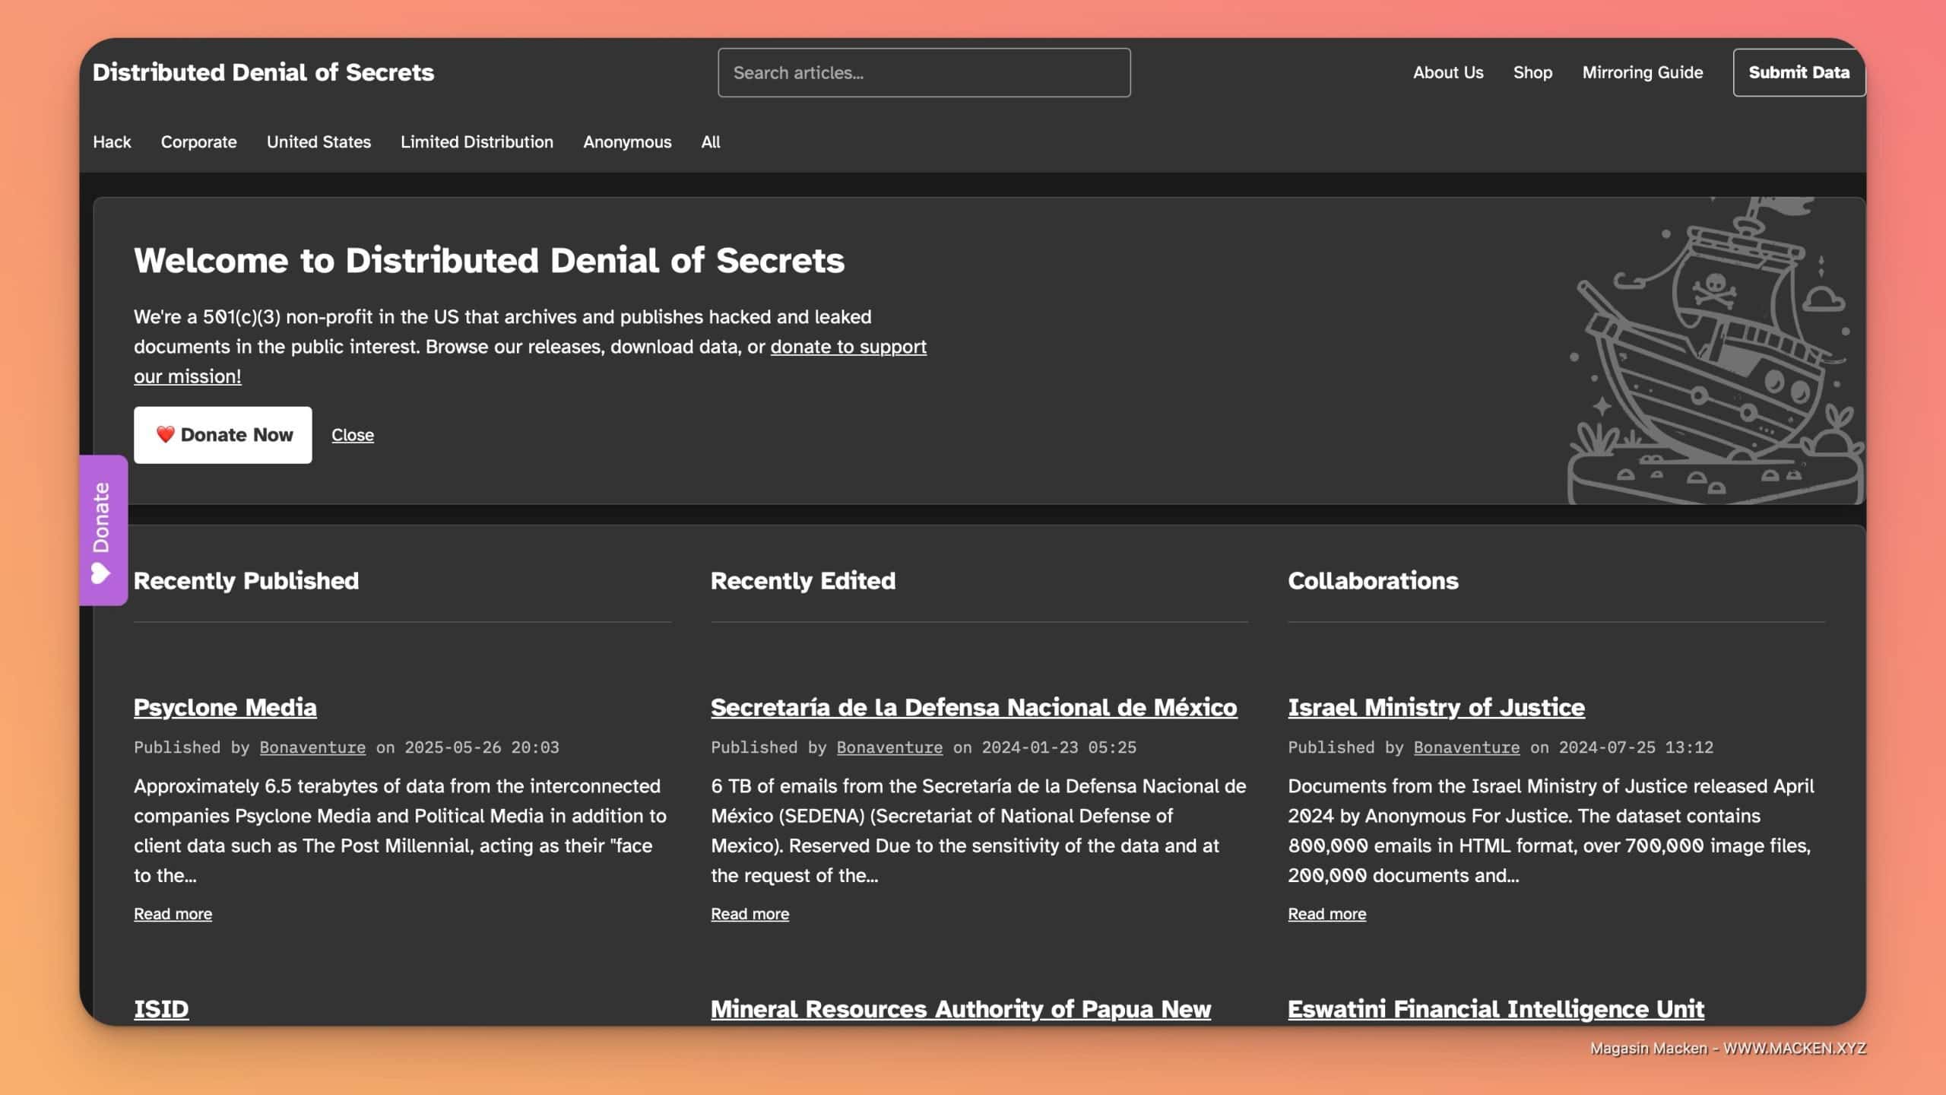This screenshot has height=1095, width=1946.
Task: Open Bonaventure author link under Secretaría de la Defensa
Action: (889, 747)
